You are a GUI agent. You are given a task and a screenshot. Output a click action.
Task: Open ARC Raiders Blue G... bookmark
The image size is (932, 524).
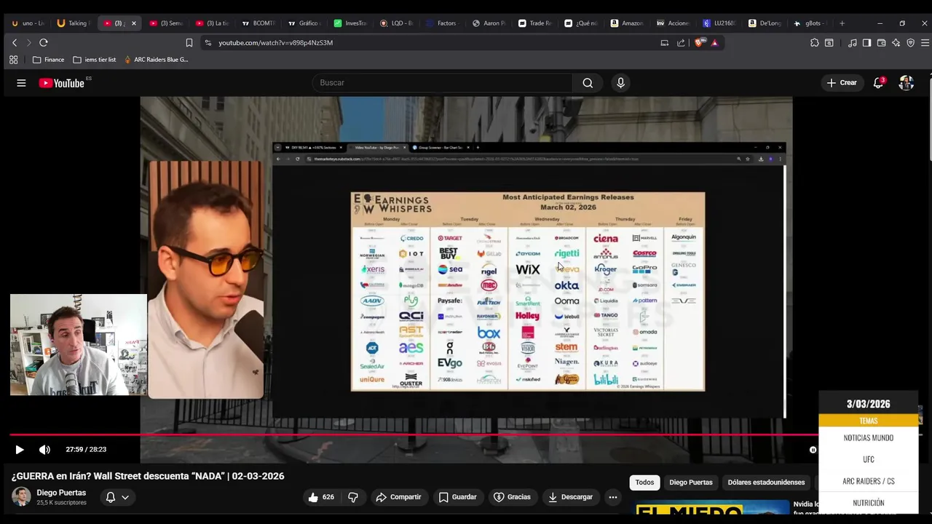pos(157,60)
